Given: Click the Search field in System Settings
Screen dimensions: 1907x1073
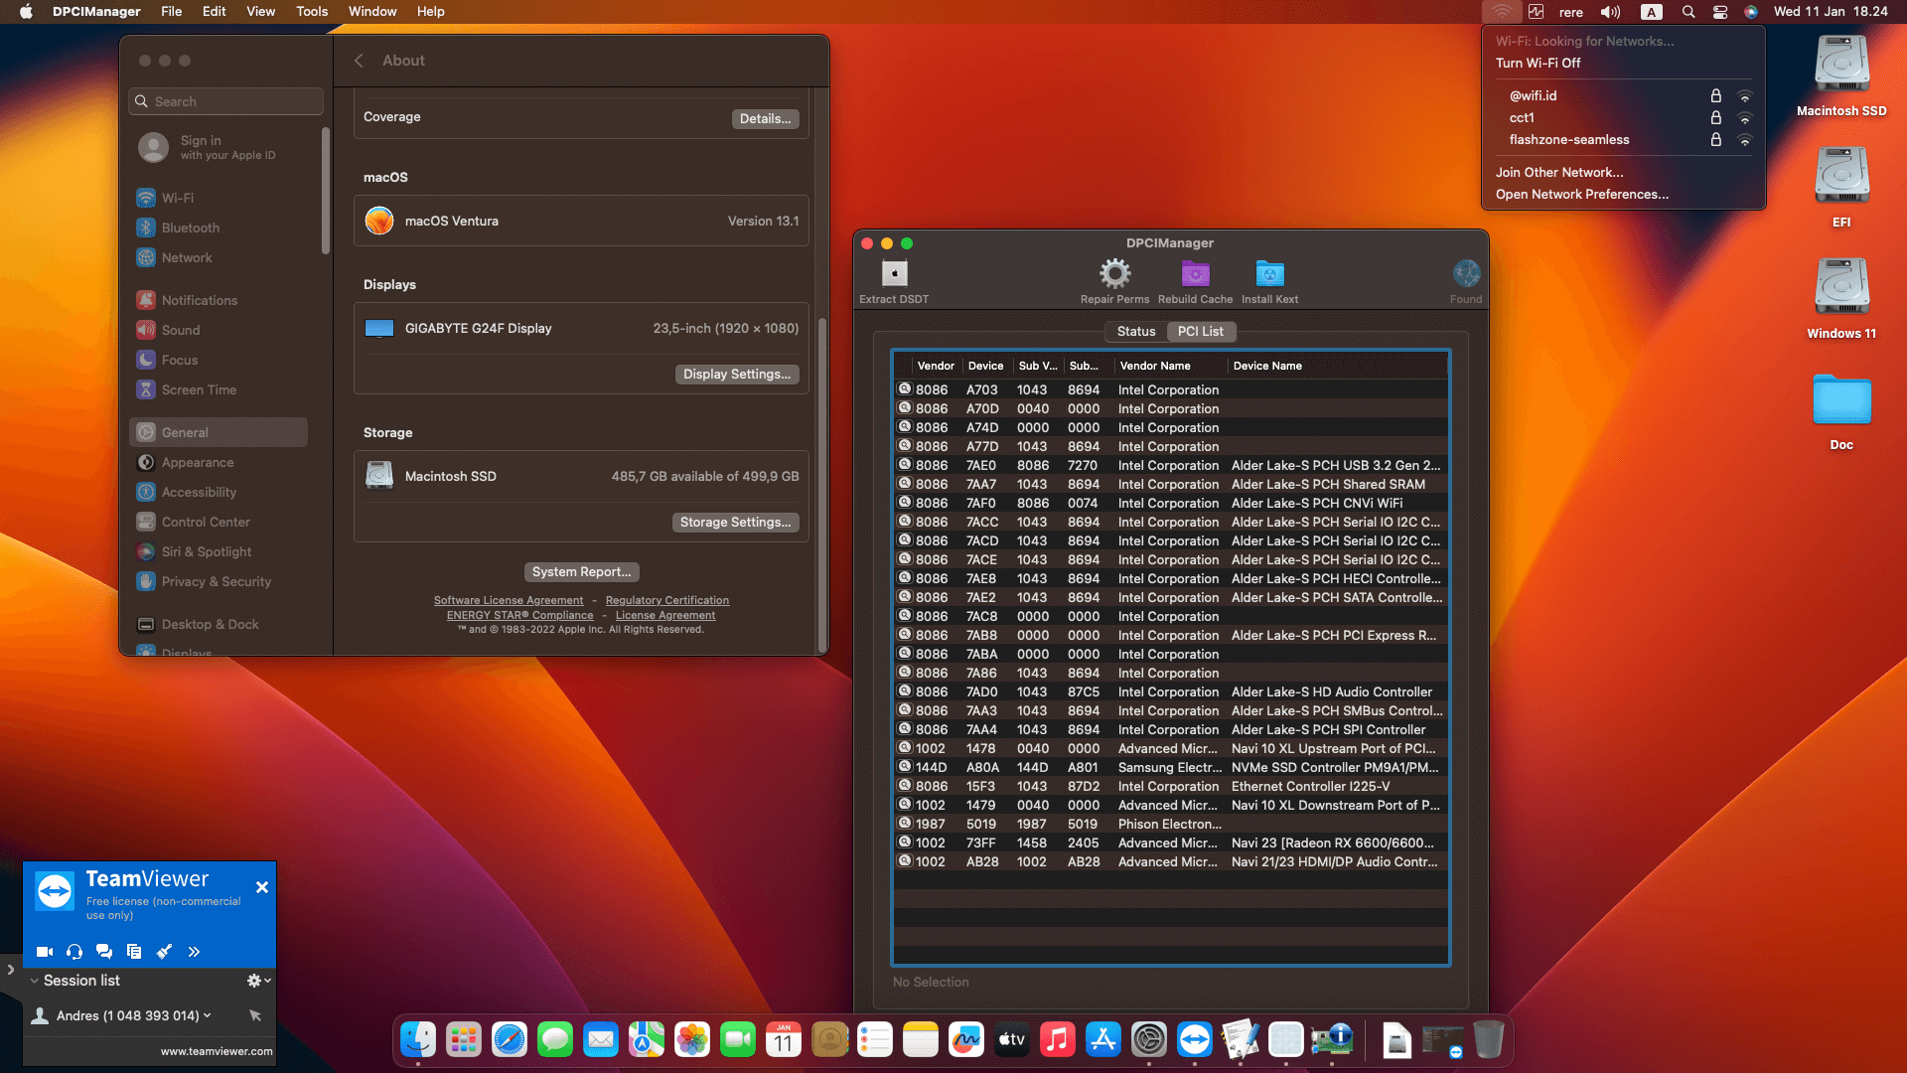Looking at the screenshot, I should coord(225,101).
